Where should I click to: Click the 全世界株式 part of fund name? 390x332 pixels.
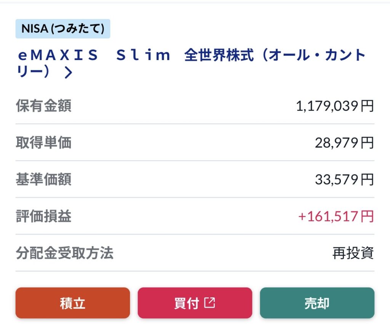click(219, 56)
